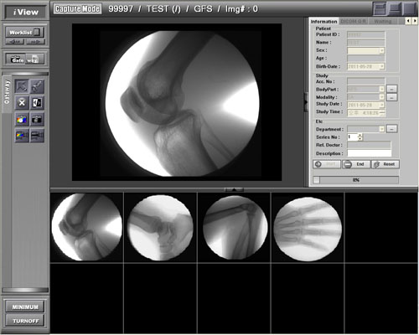Select the brush tool next to pointer
Screen dimensions: 419x335
(x=37, y=86)
